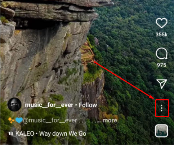
Task: Open the 'Way down We Go' song title
Action: click(63, 133)
